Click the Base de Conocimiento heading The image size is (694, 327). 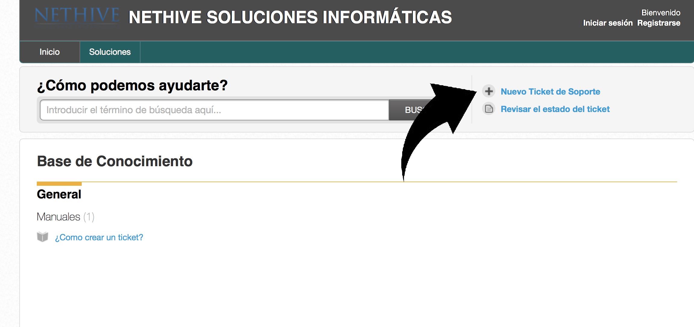point(115,161)
